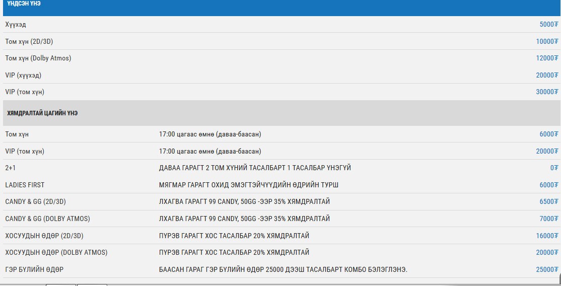Image resolution: width=561 pixels, height=286 pixels.
Task: Select the Том хүн (Dolby Atmos) row label
Action: coord(38,58)
